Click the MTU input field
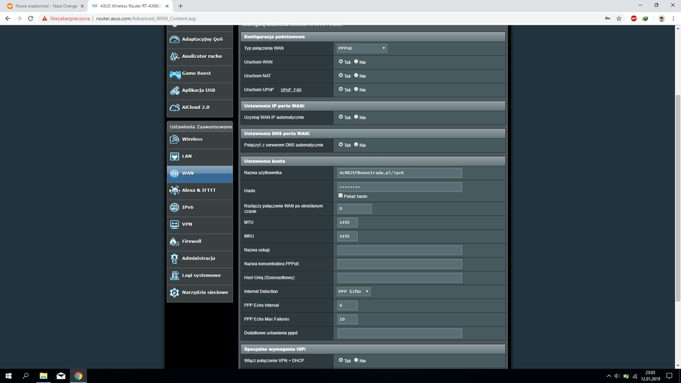Screen dimensions: 681x383 pos(347,222)
